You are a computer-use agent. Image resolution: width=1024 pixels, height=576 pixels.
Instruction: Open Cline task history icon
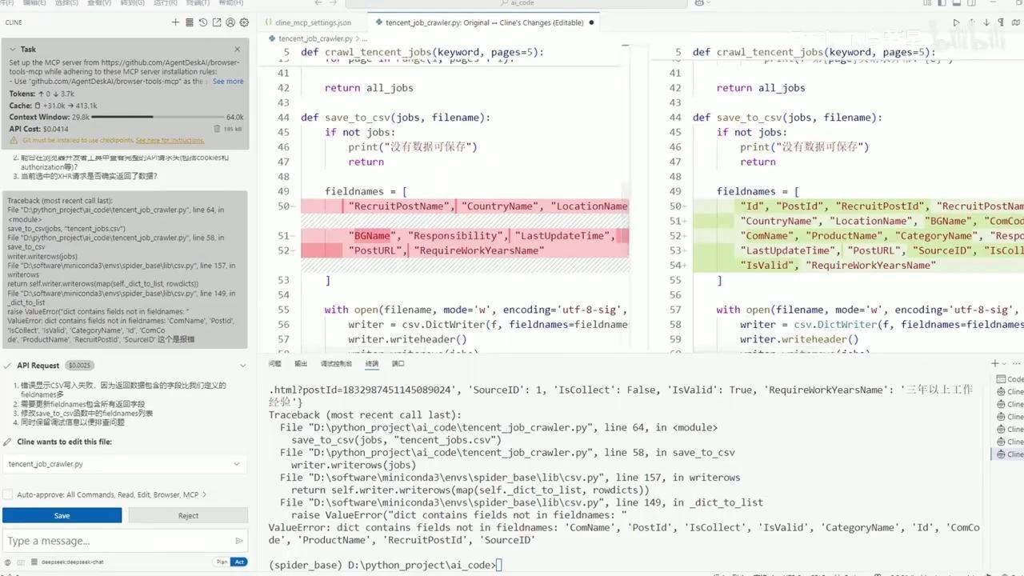pyautogui.click(x=203, y=22)
